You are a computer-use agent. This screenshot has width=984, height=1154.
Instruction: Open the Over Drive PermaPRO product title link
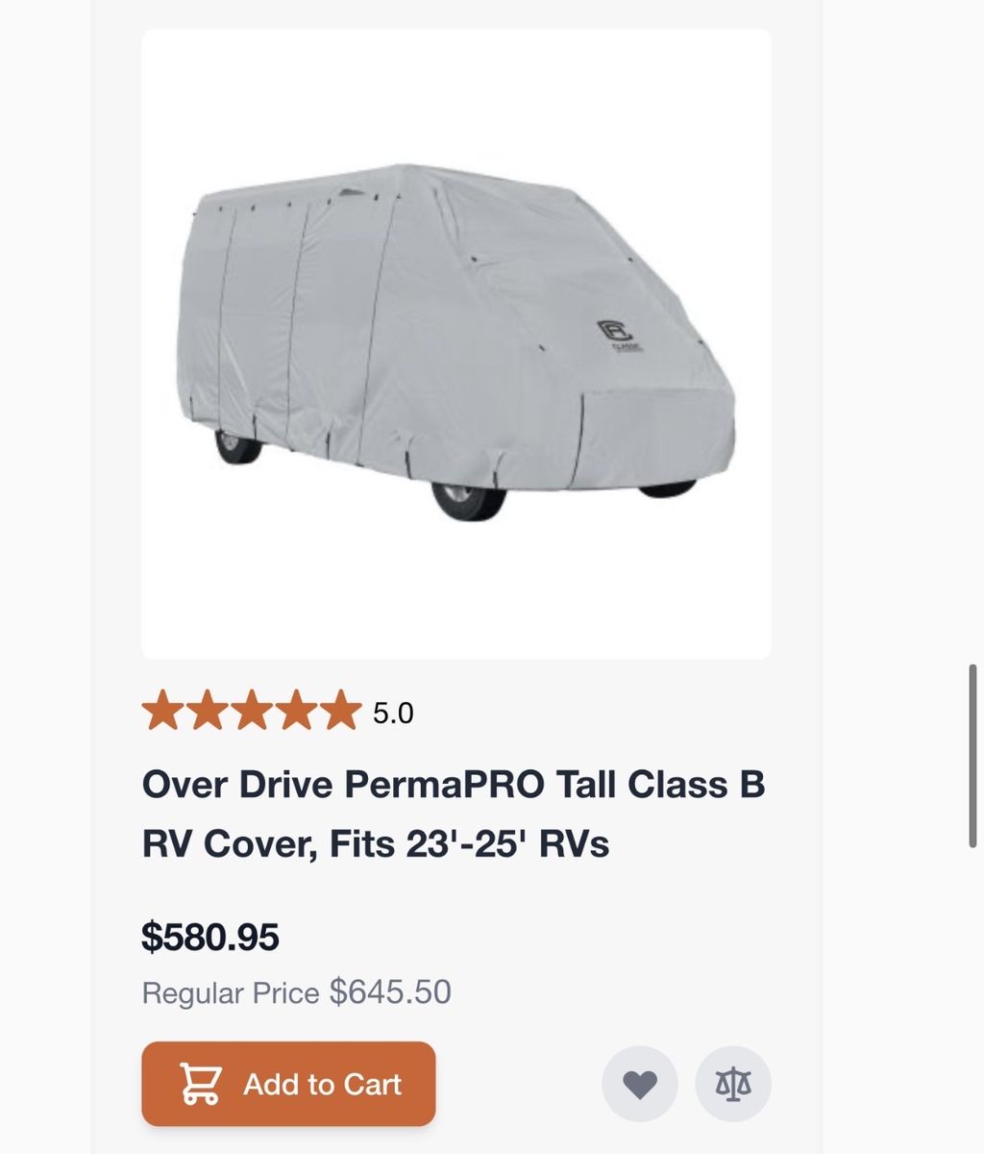coord(454,785)
